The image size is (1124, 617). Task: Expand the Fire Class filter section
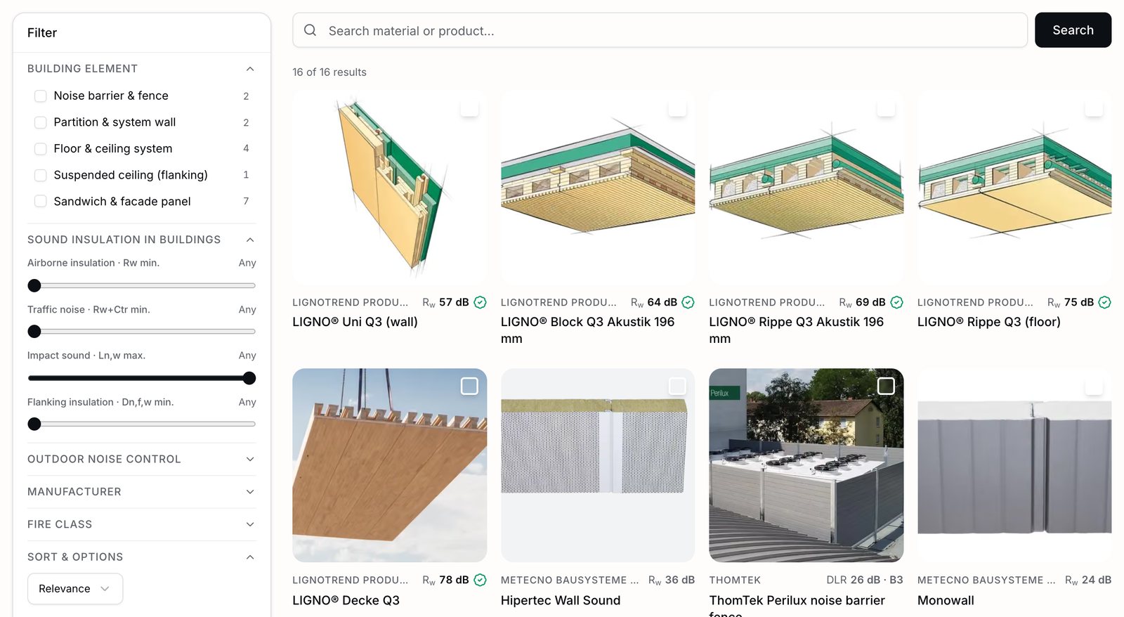point(250,524)
